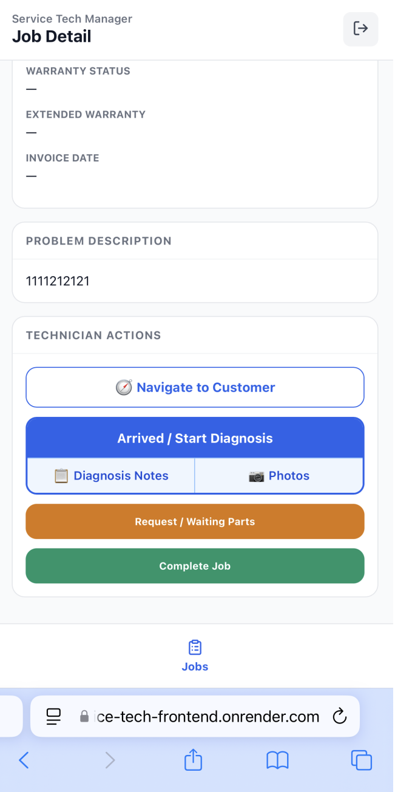Tap the compass icon beside Navigate to Customer
Image resolution: width=395 pixels, height=792 pixels.
124,387
